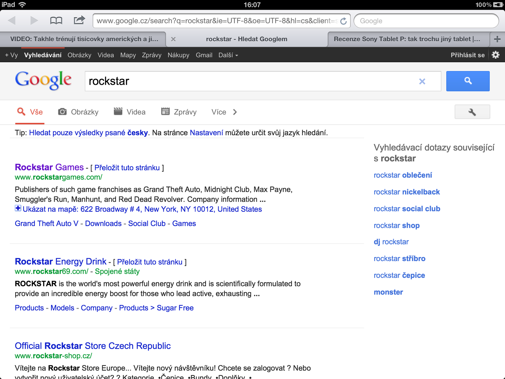505x379 pixels.
Task: Open the Další dropdown menu
Action: 228,55
